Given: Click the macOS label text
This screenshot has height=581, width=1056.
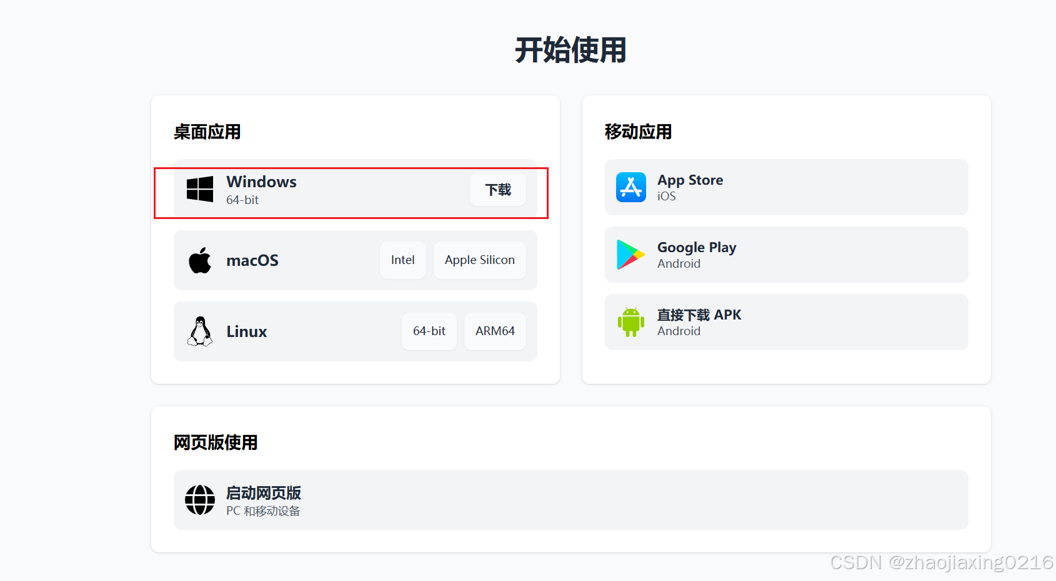Looking at the screenshot, I should coord(252,260).
